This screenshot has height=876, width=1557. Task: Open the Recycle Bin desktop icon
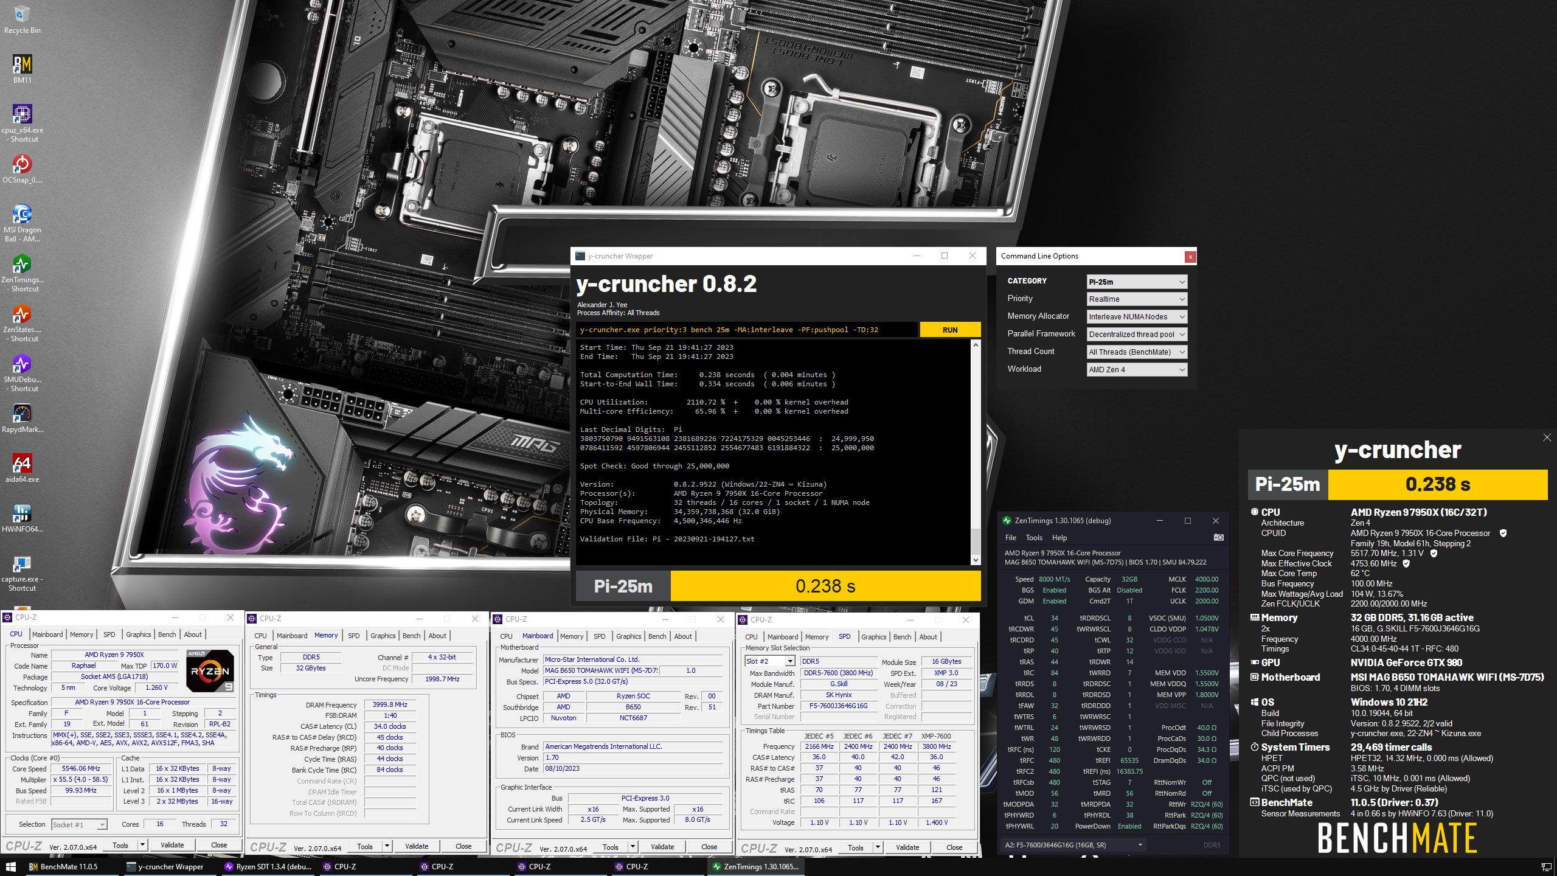22,20
